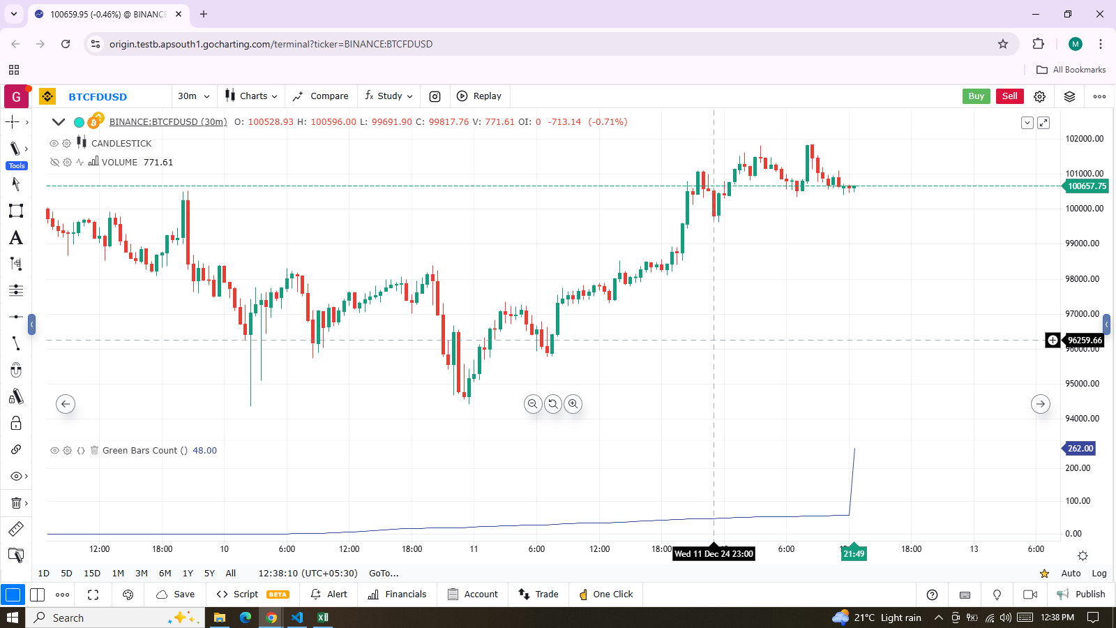This screenshot has height=628, width=1116.
Task: Open Visual Studio Code from taskbar
Action: tap(297, 618)
